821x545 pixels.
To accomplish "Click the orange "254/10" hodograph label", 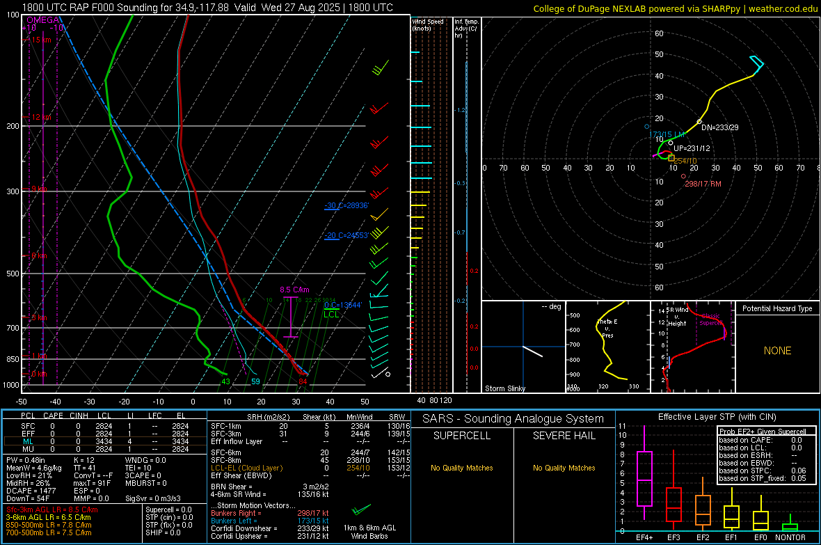I will click(x=685, y=161).
